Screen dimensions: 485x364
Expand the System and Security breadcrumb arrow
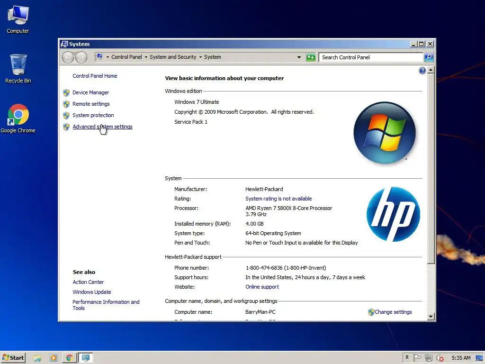tap(200, 57)
